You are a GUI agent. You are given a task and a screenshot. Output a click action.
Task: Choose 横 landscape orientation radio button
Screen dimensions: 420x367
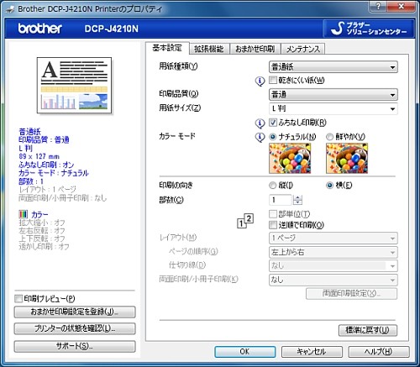click(329, 186)
